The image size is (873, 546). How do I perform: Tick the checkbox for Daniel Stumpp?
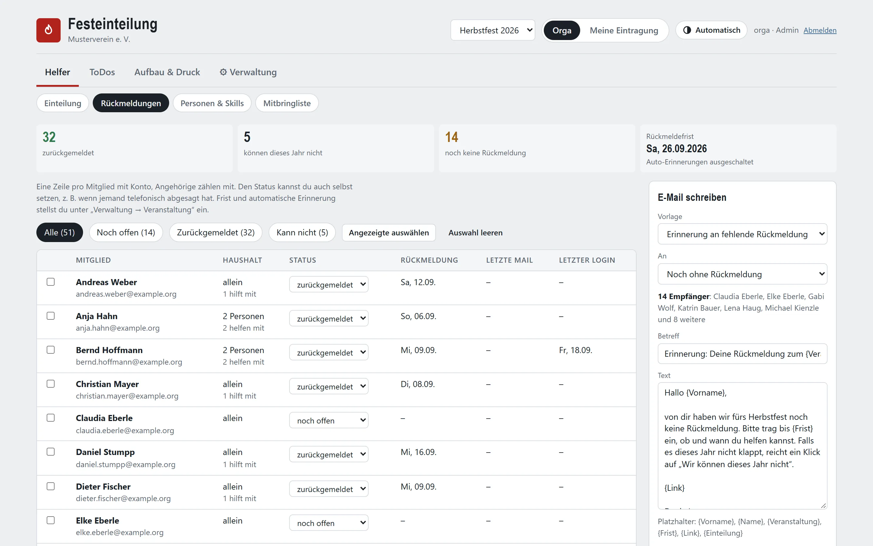coord(51,452)
